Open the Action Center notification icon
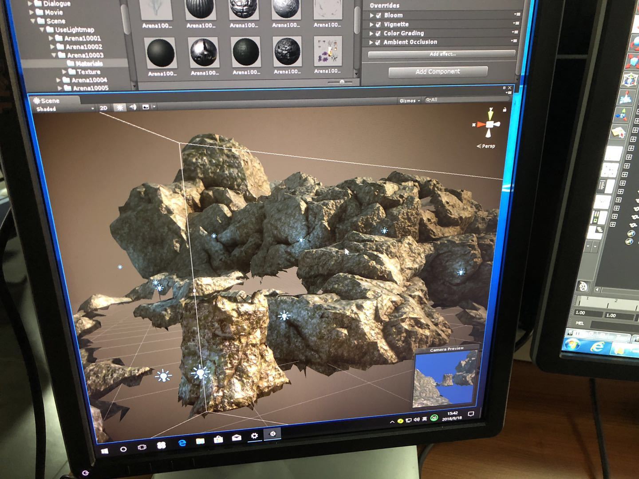 (x=471, y=414)
